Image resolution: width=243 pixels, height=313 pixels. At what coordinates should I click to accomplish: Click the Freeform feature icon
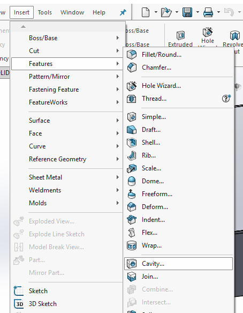[132, 194]
